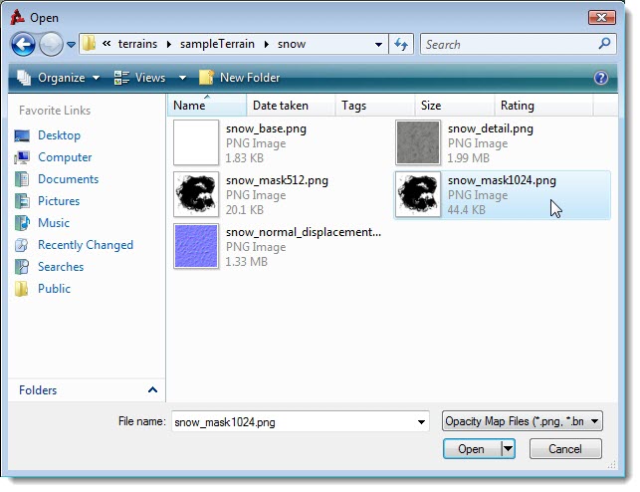Image resolution: width=640 pixels, height=492 pixels.
Task: Open the Organize menu
Action: click(59, 78)
